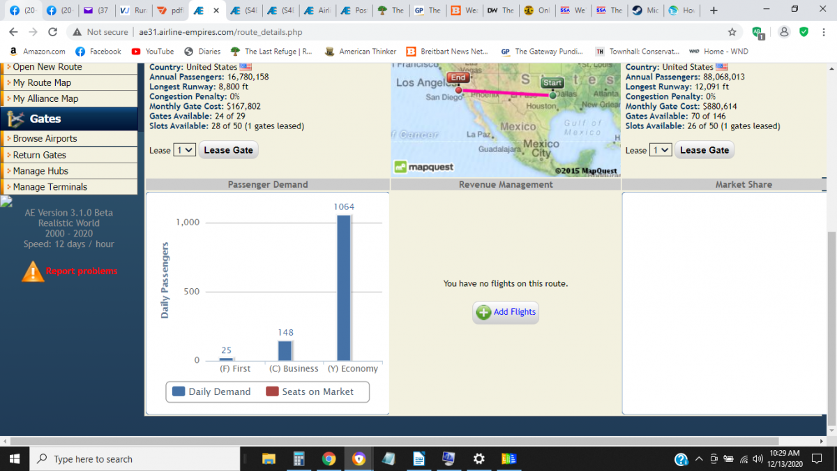837x471 pixels.
Task: Open Settings gear icon in the taskbar
Action: 478,458
